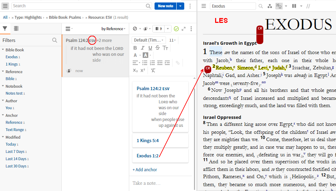Toggle superscript formatting
The width and height of the screenshot is (336, 191).
tap(143, 70)
